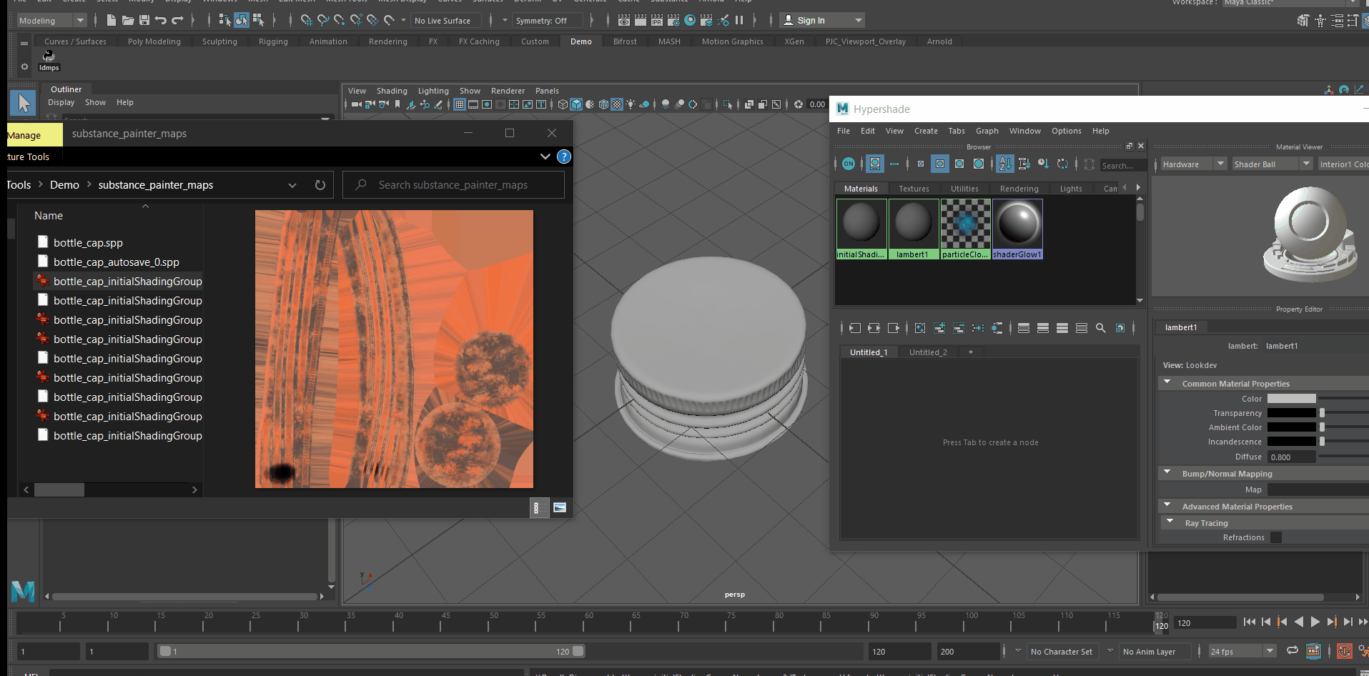Click the Undo arrow icon
Viewport: 1369px width, 676px height.
161,21
